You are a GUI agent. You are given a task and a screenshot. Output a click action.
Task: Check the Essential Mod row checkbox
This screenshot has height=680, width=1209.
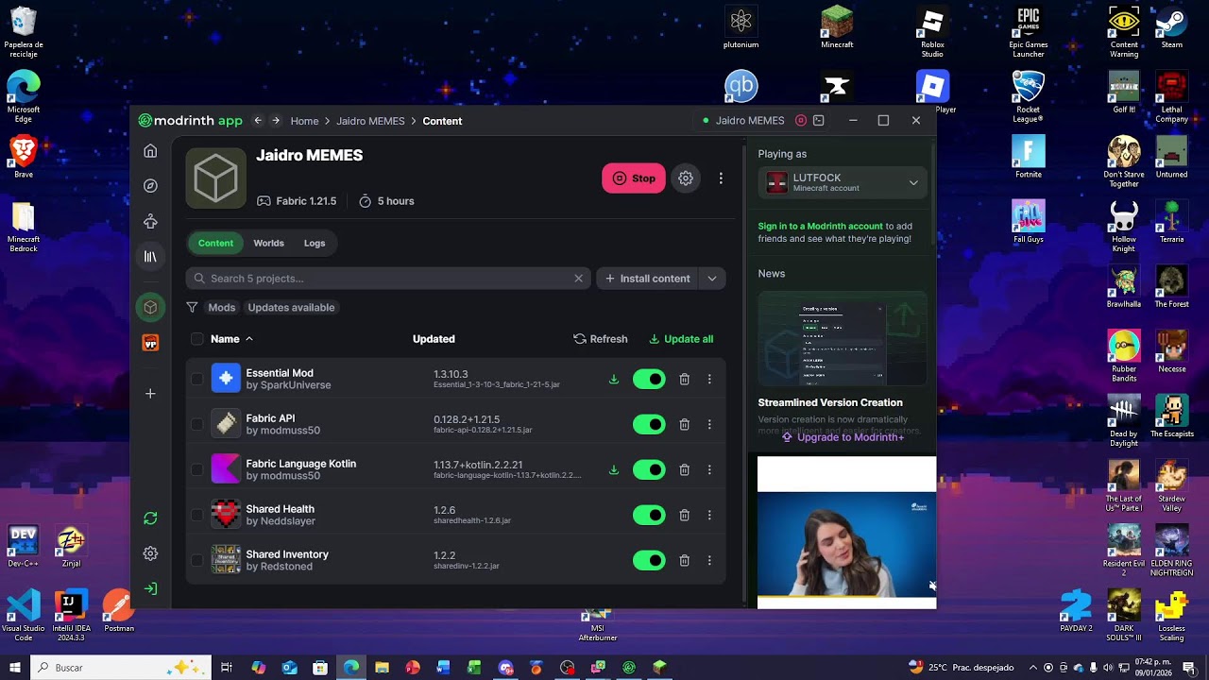(196, 379)
